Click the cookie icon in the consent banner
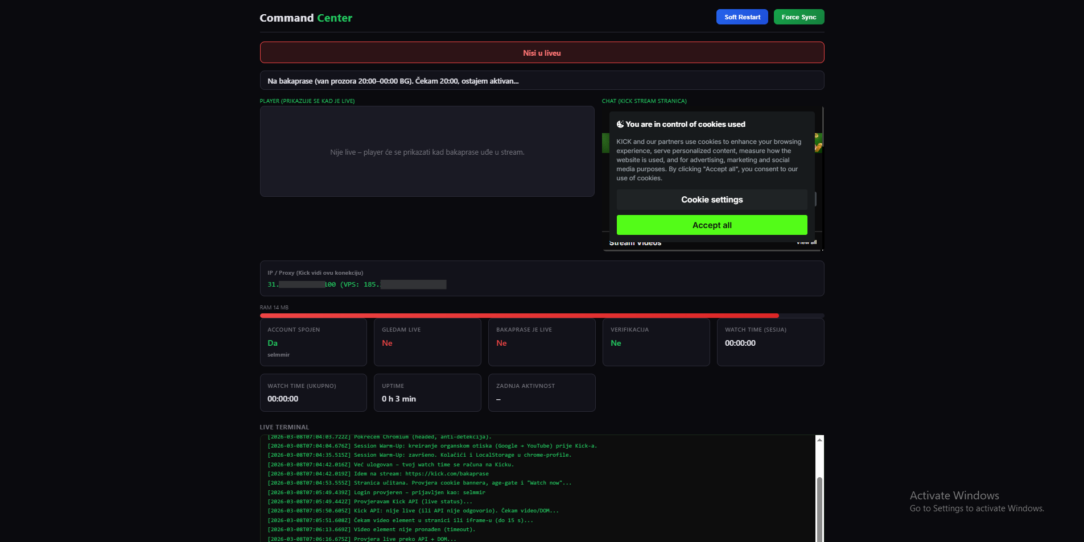 click(620, 124)
